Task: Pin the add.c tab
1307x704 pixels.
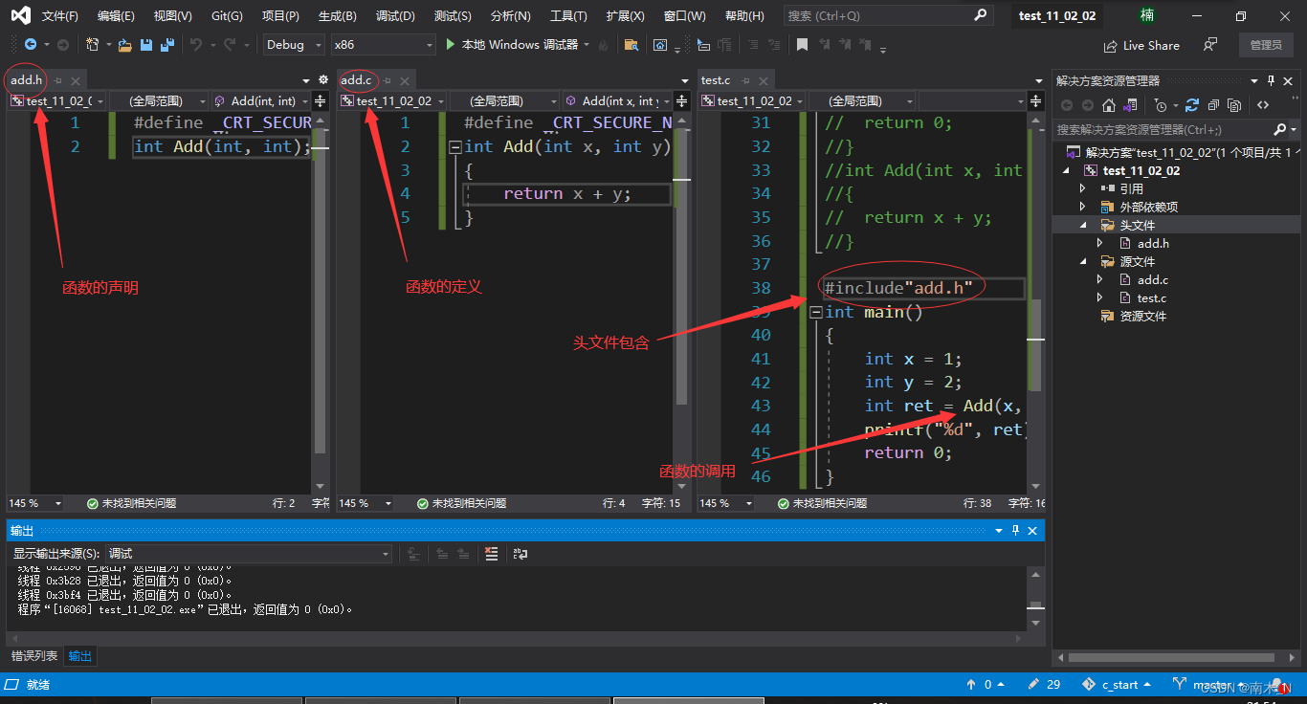Action: [x=388, y=80]
